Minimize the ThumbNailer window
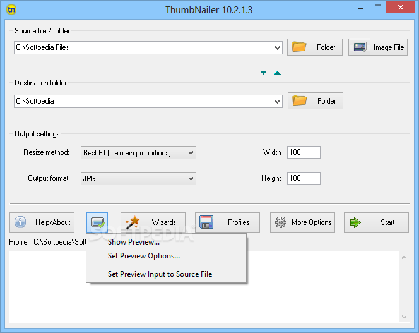The image size is (419, 333). (361, 8)
